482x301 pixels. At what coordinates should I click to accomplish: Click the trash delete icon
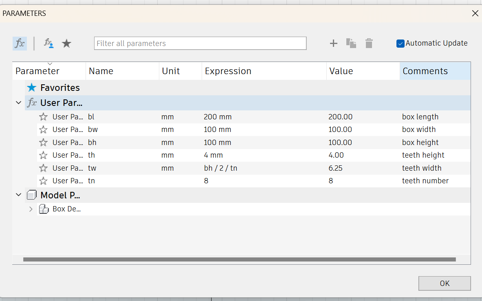point(369,43)
